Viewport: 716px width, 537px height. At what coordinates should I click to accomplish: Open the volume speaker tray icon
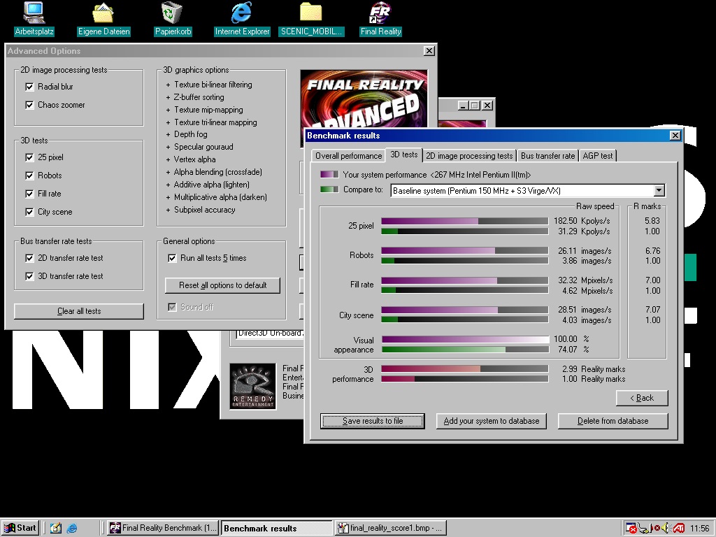point(666,529)
